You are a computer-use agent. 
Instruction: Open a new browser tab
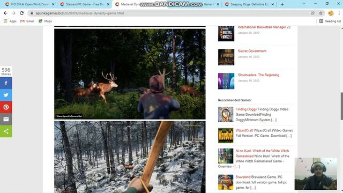282,4
